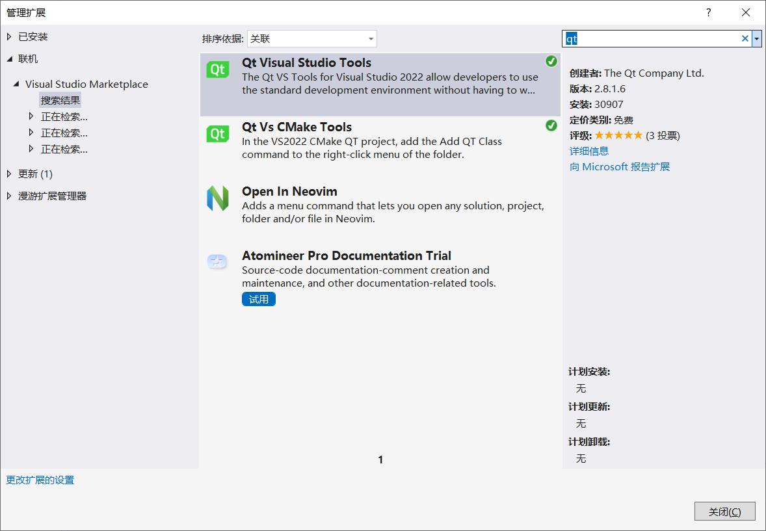Viewport: 766px width, 531px height.
Task: Click page number 1 at the list bottom
Action: click(380, 460)
